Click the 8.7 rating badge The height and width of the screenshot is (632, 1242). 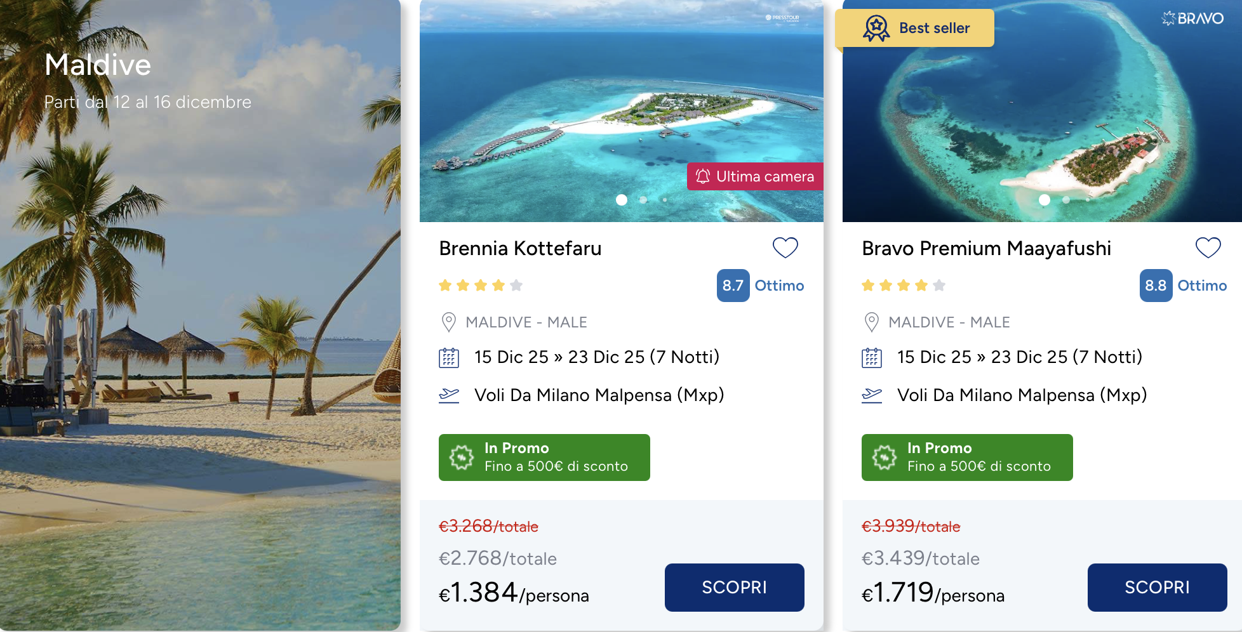click(x=733, y=286)
